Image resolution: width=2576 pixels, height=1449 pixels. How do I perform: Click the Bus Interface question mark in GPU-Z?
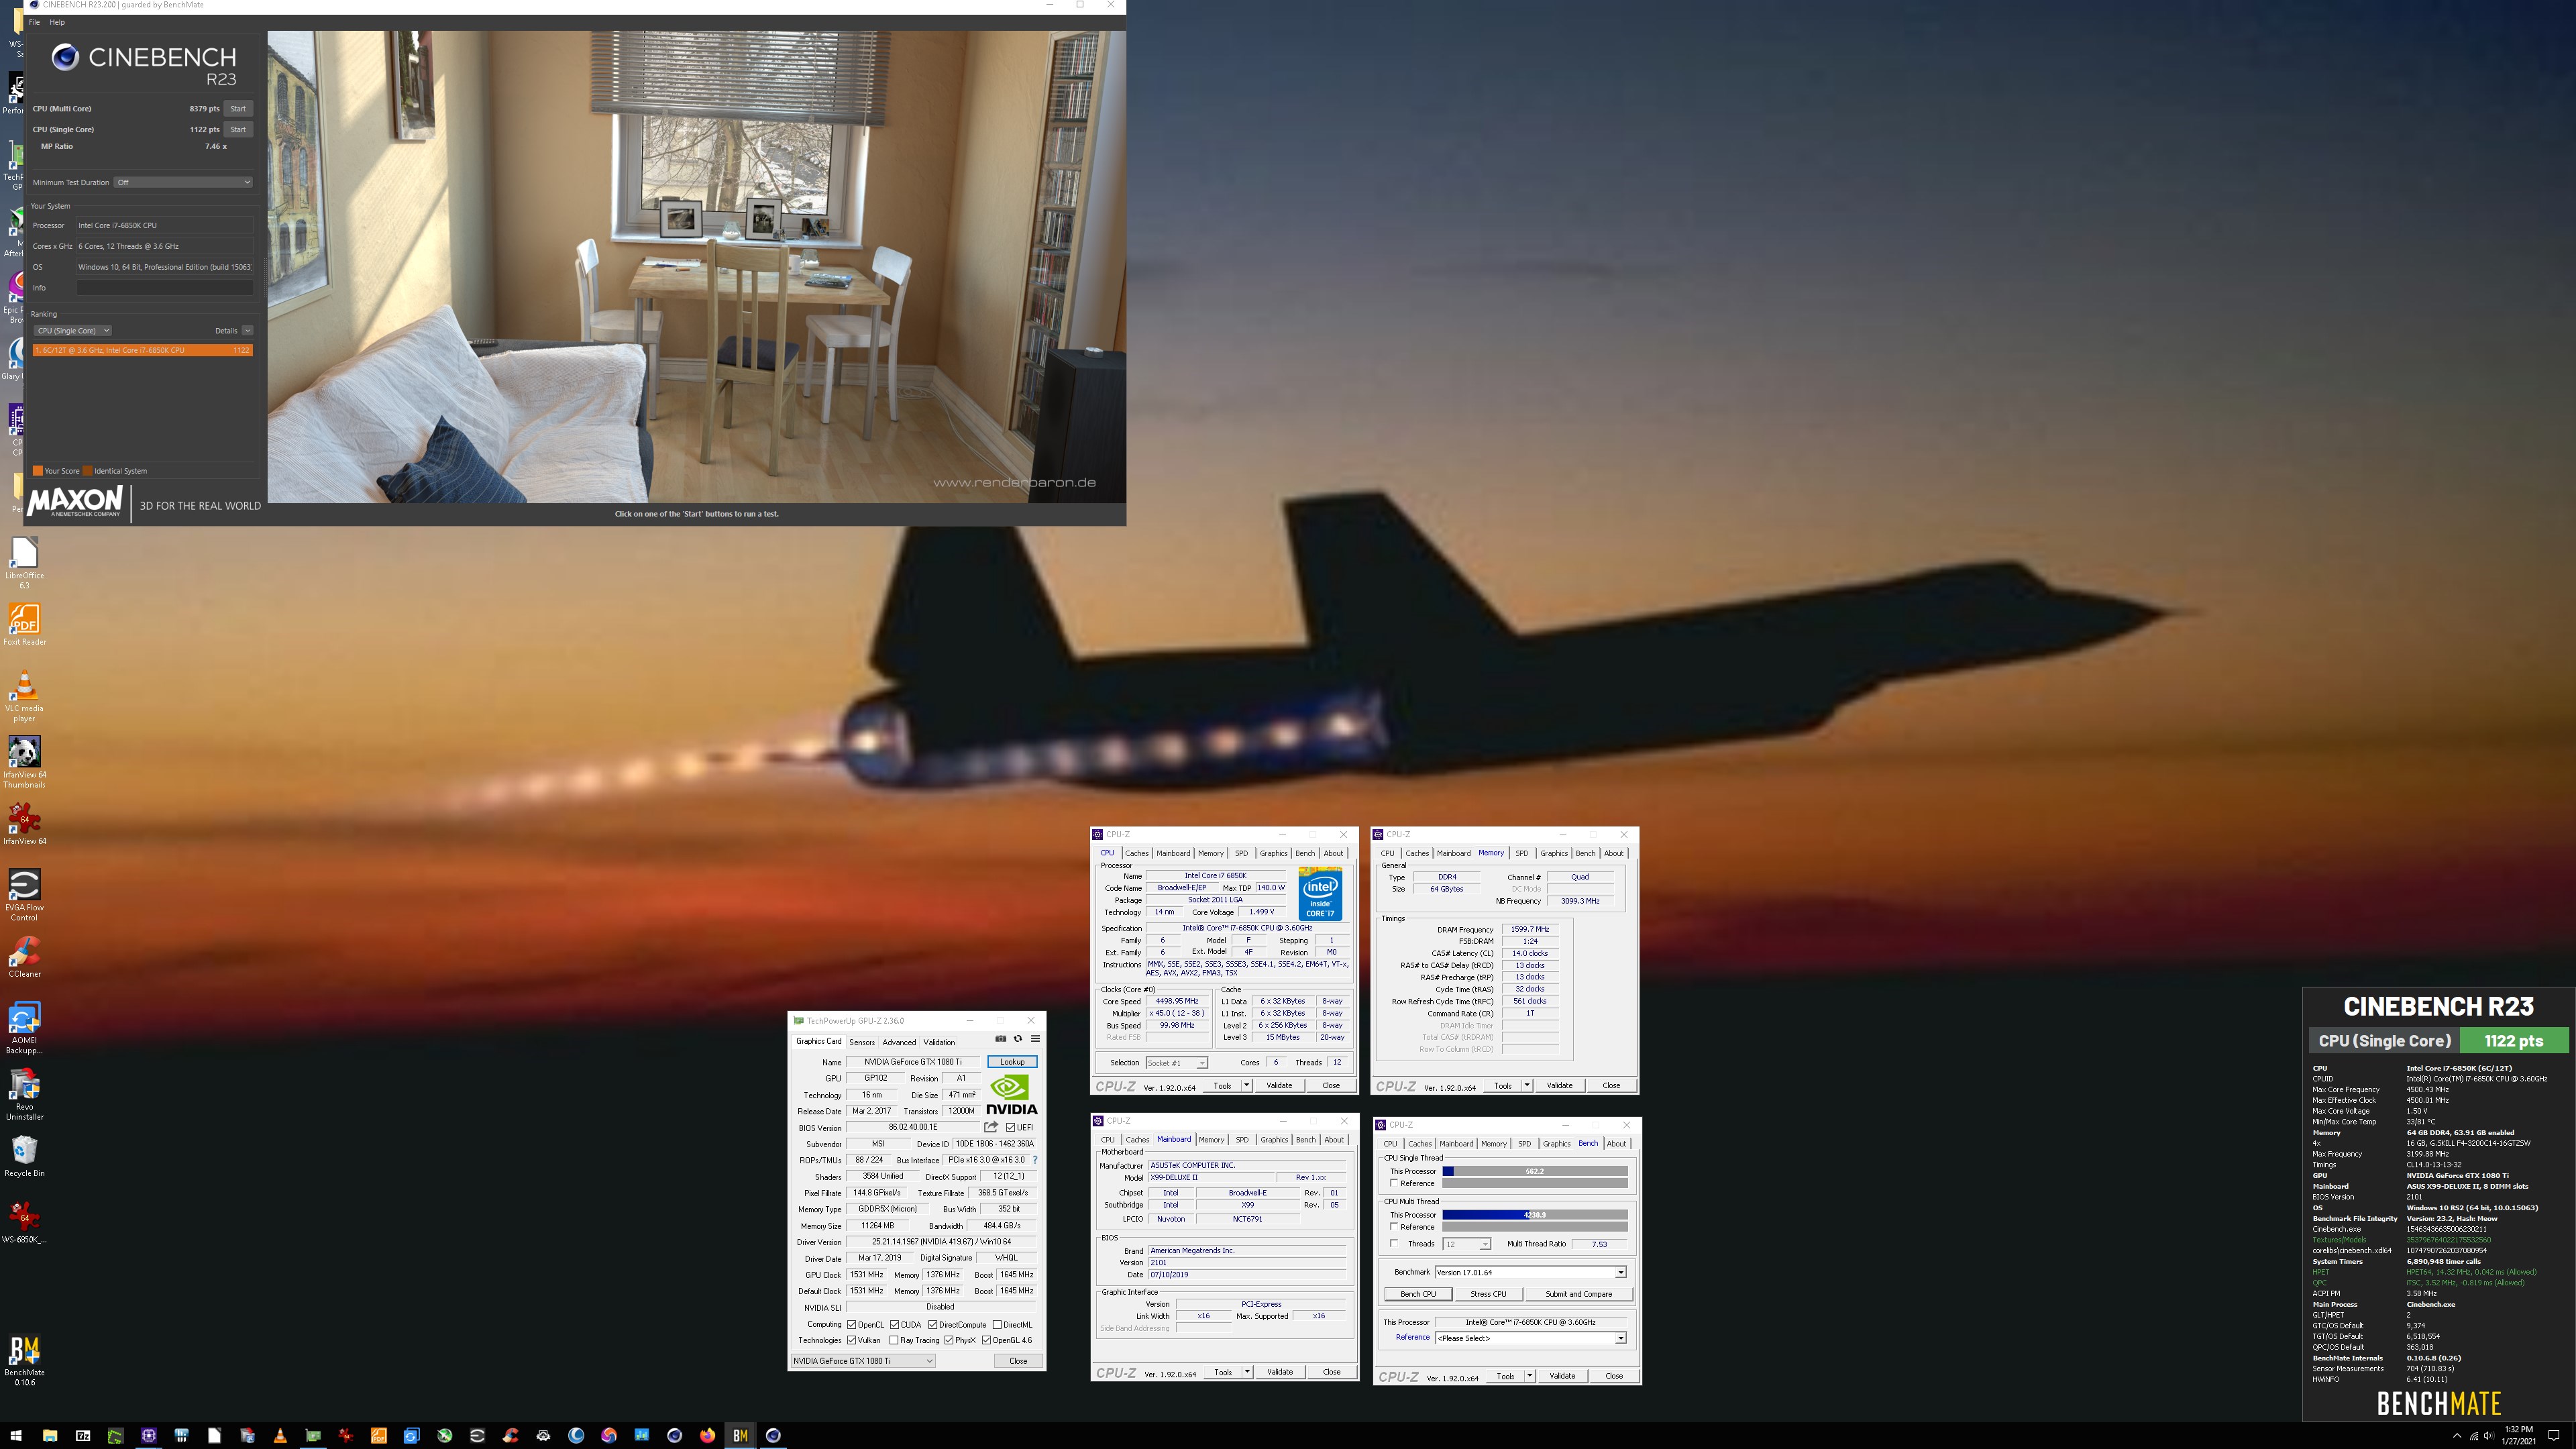(1035, 1160)
